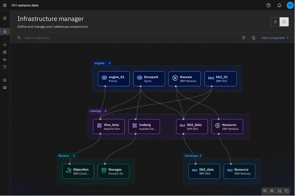Viewport: 295px width, 196px height.
Task: Click the Infrastructure manager heading
Action: pyautogui.click(x=51, y=19)
